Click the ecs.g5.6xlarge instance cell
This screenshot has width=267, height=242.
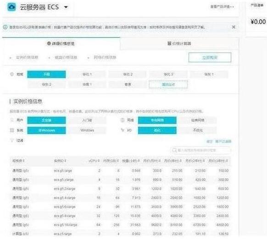(64, 207)
